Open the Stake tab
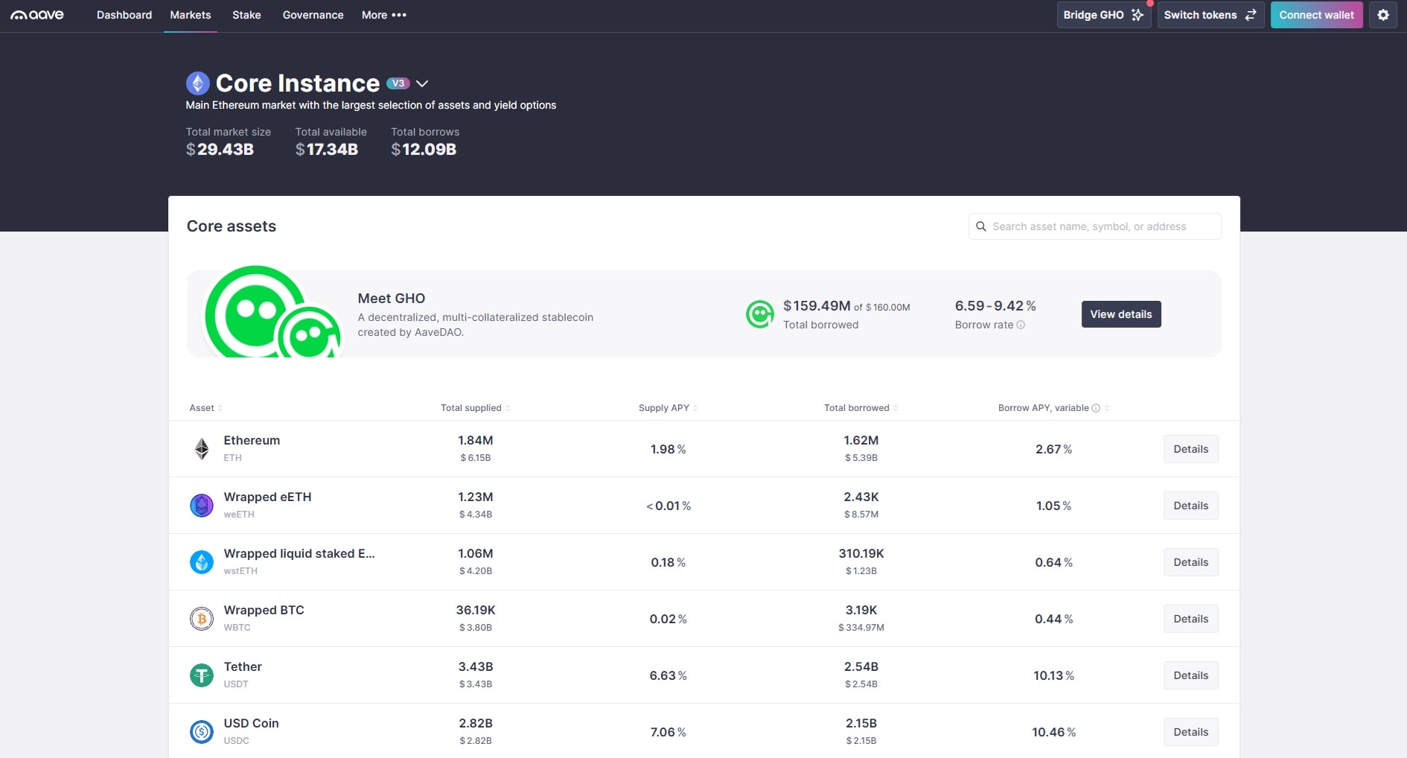This screenshot has width=1407, height=758. [246, 15]
